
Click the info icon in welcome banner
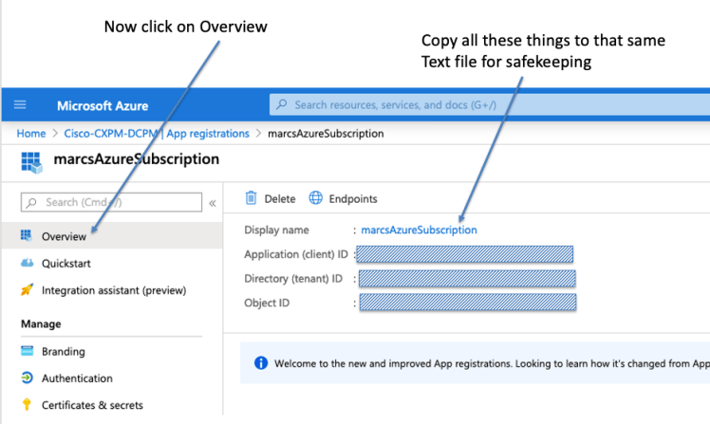261,363
